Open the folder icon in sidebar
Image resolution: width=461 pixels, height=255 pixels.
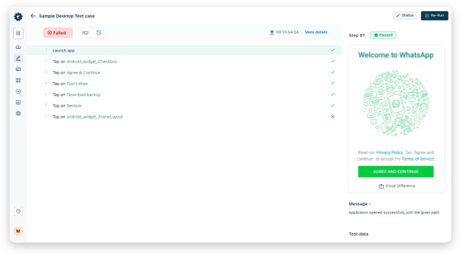pyautogui.click(x=18, y=69)
